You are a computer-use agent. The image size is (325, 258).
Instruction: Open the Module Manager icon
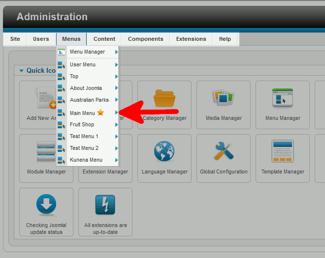click(x=46, y=151)
